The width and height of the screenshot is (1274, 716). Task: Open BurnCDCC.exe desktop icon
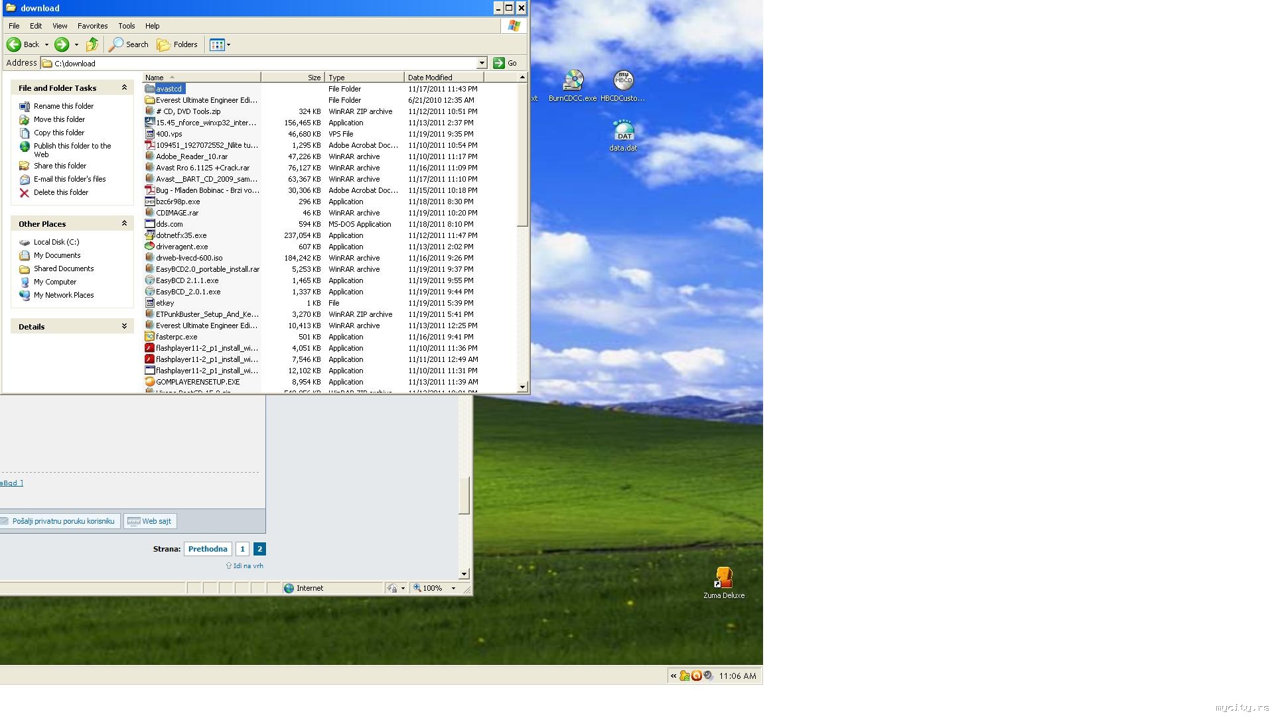573,81
